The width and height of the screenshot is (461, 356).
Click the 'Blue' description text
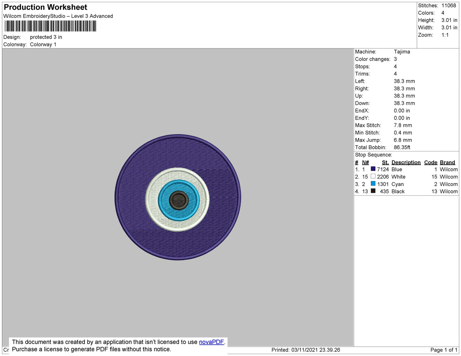click(x=397, y=169)
